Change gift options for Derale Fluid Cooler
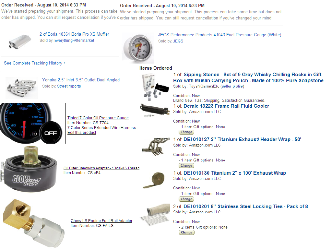This screenshot has height=249, width=332. pyautogui.click(x=186, y=132)
